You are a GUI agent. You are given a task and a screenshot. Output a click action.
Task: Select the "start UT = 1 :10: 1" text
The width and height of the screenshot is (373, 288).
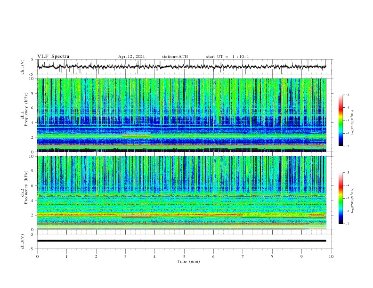tap(227, 56)
